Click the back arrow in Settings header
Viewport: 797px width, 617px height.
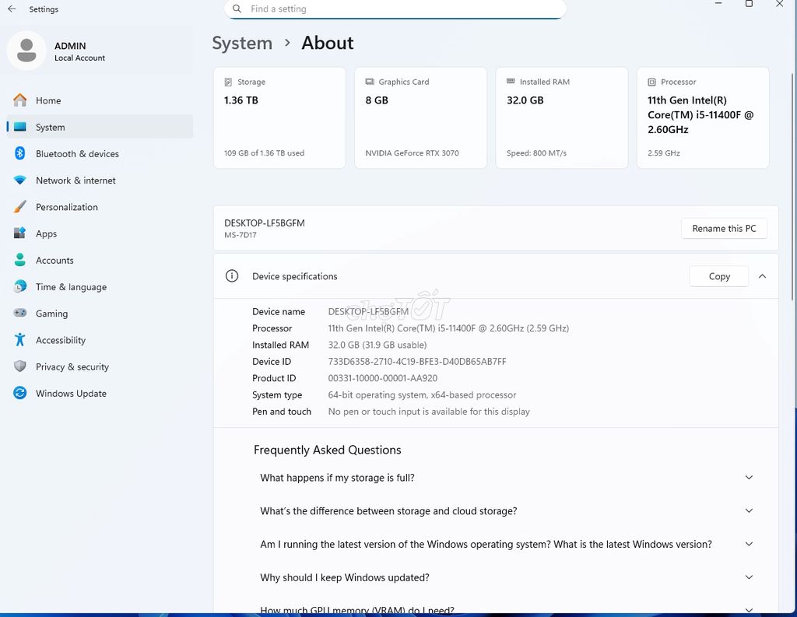click(12, 9)
